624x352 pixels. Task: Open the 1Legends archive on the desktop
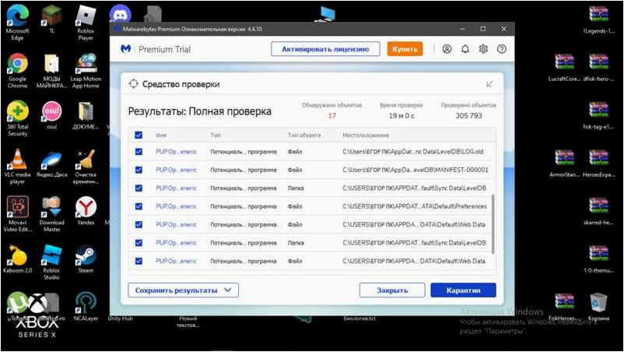[598, 20]
